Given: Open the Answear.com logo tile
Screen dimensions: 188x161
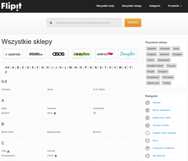Looking at the screenshot, I should pos(36,54).
